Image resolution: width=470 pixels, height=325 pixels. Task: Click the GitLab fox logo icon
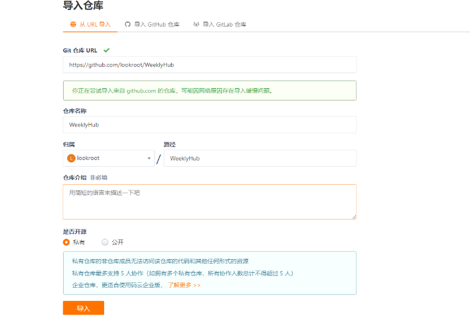pyautogui.click(x=197, y=24)
